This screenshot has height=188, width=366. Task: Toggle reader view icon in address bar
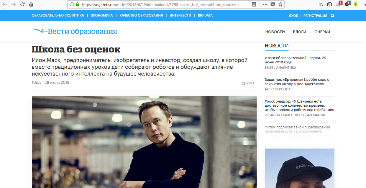pos(254,5)
